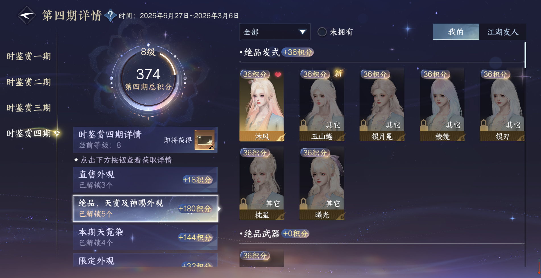Viewport: 541px width, 278px height.
Task: Expand the 直售外观 category row
Action: click(x=145, y=180)
